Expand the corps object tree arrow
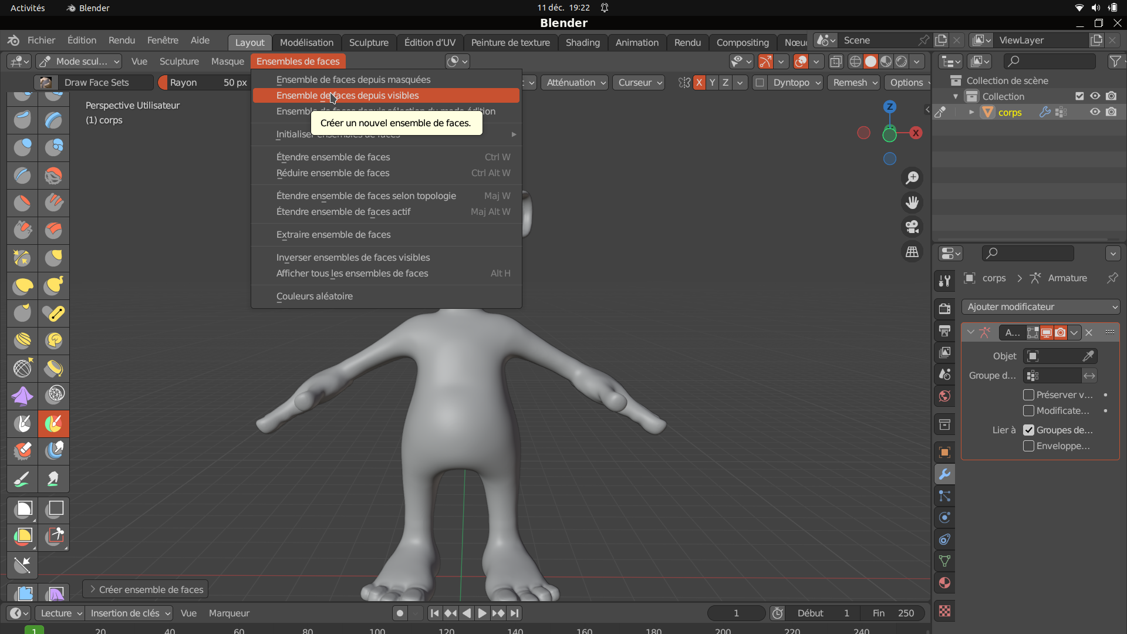This screenshot has height=634, width=1127. click(x=971, y=112)
